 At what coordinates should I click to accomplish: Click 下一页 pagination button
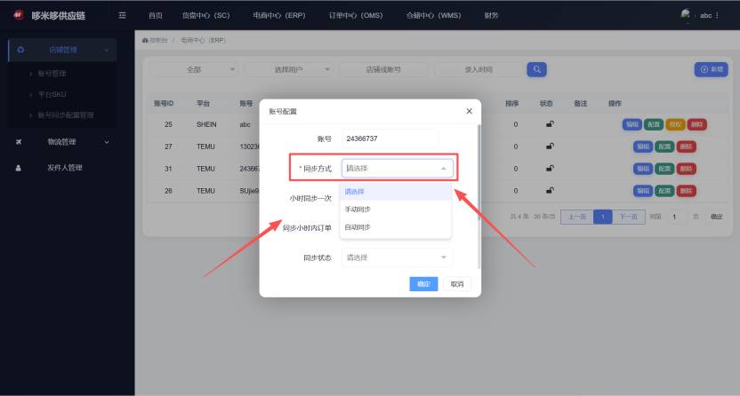coord(628,217)
